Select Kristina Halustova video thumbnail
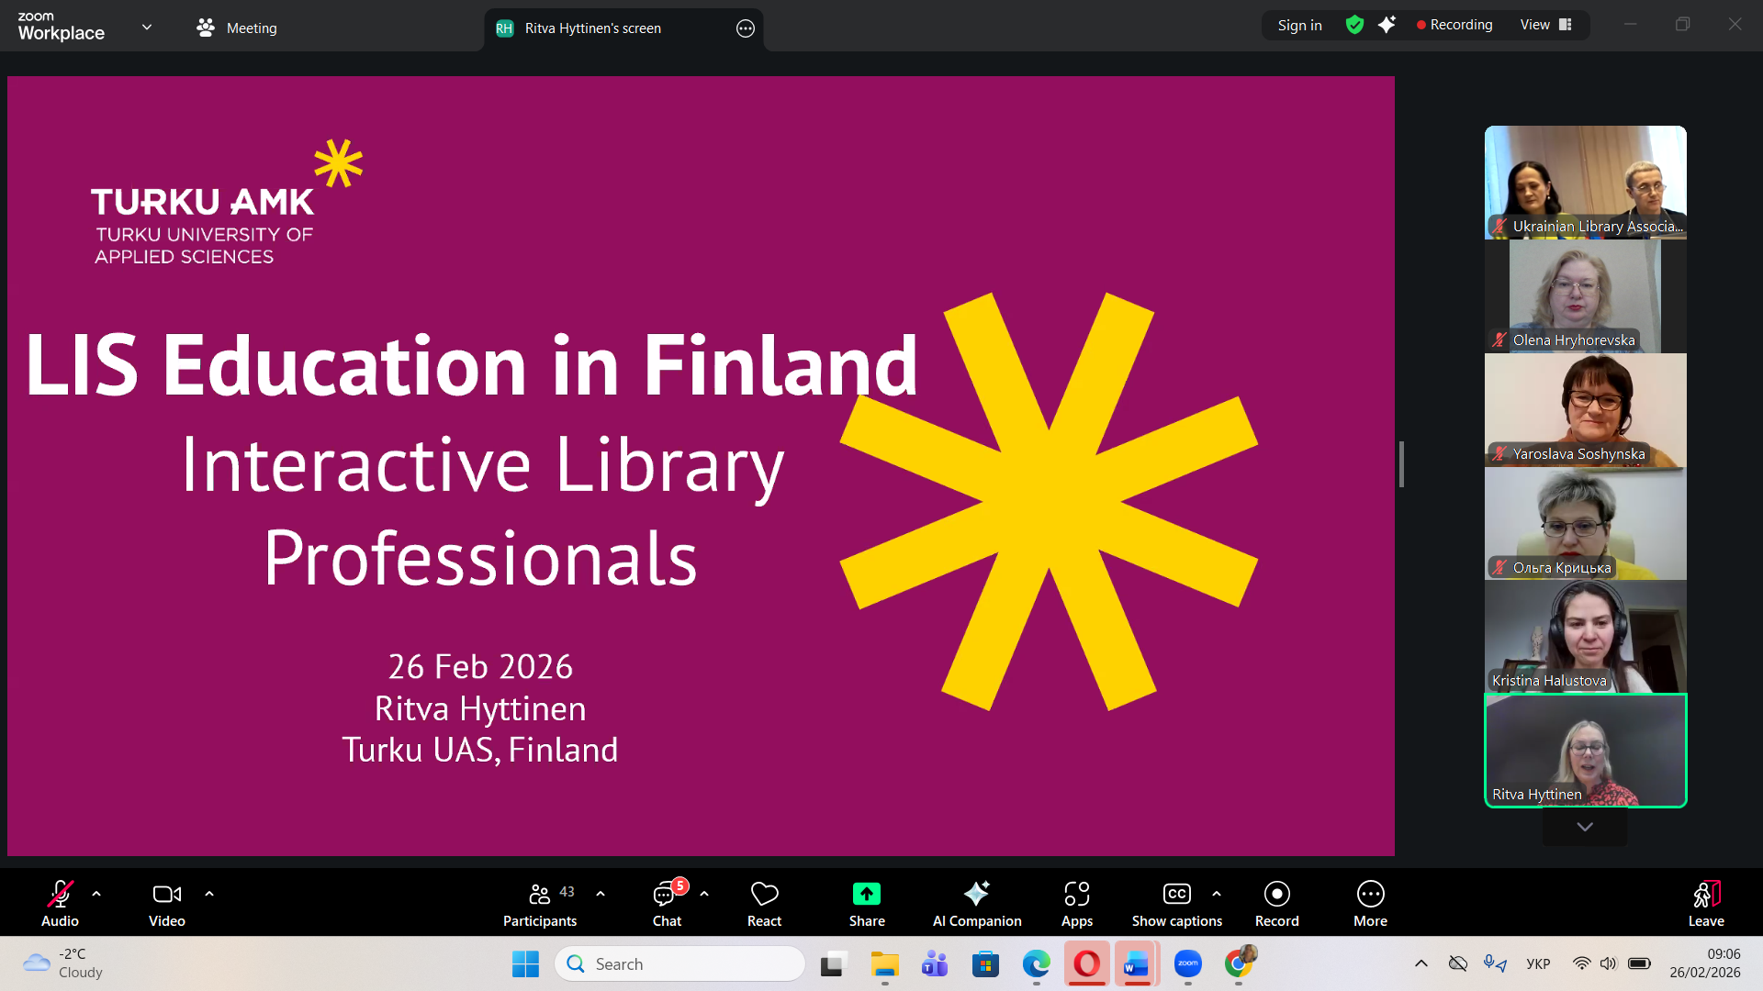 (1585, 636)
